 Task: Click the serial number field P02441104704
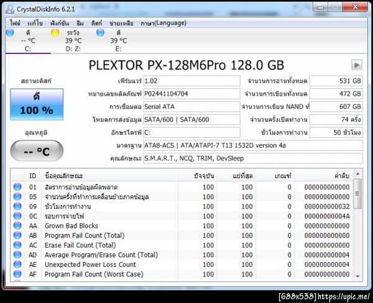click(191, 94)
